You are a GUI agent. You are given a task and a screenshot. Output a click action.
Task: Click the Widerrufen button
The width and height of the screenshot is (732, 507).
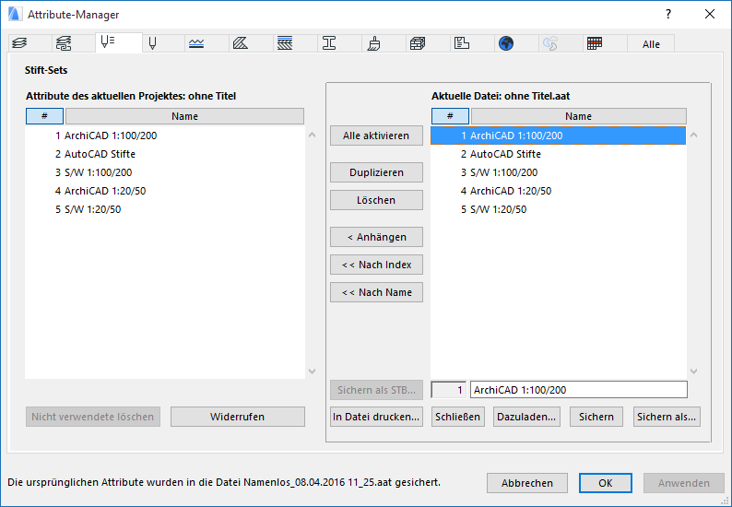[237, 417]
